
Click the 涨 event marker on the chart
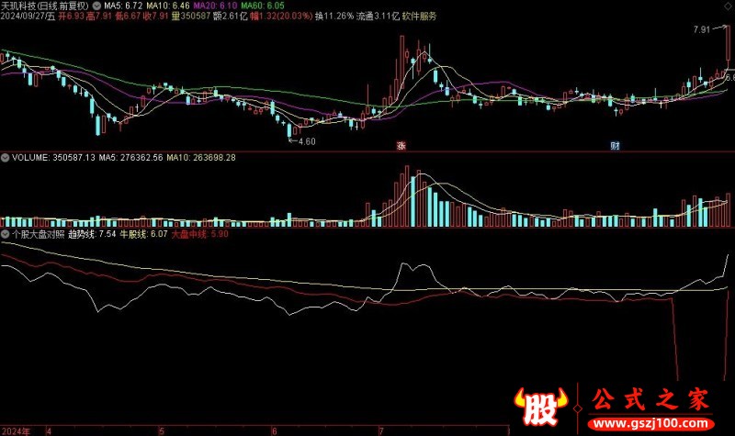[401, 146]
